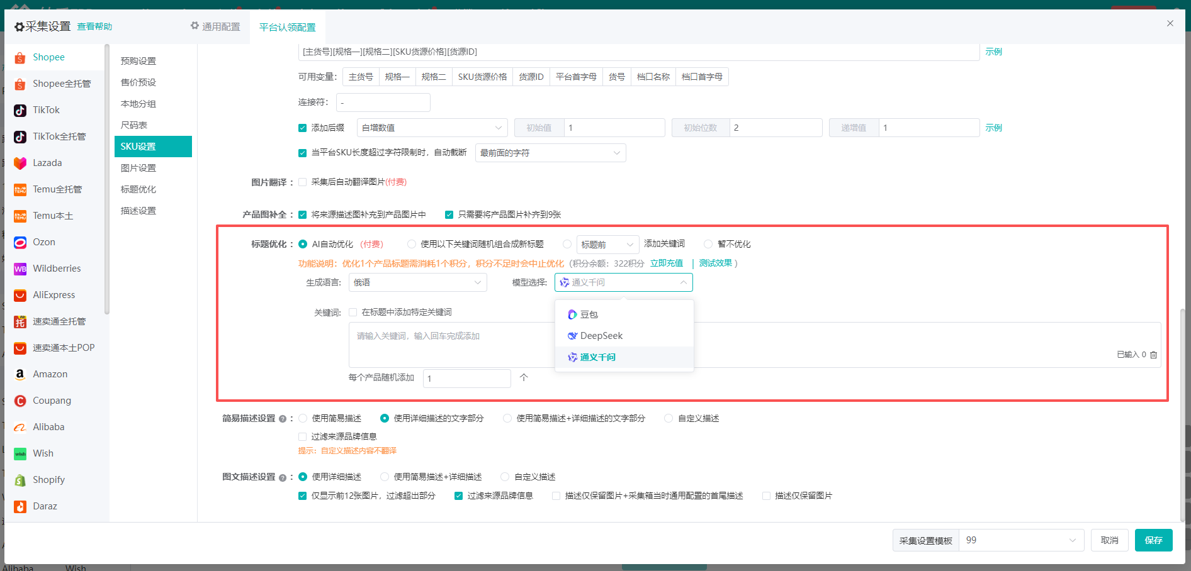This screenshot has width=1191, height=571.
Task: Open the 采集设置模板 dropdown showing 99
Action: pos(1020,540)
